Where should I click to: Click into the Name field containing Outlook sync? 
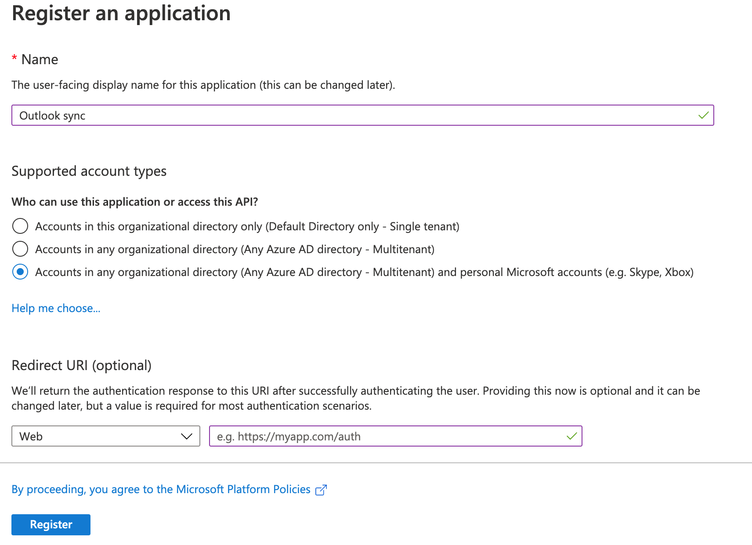pos(351,116)
